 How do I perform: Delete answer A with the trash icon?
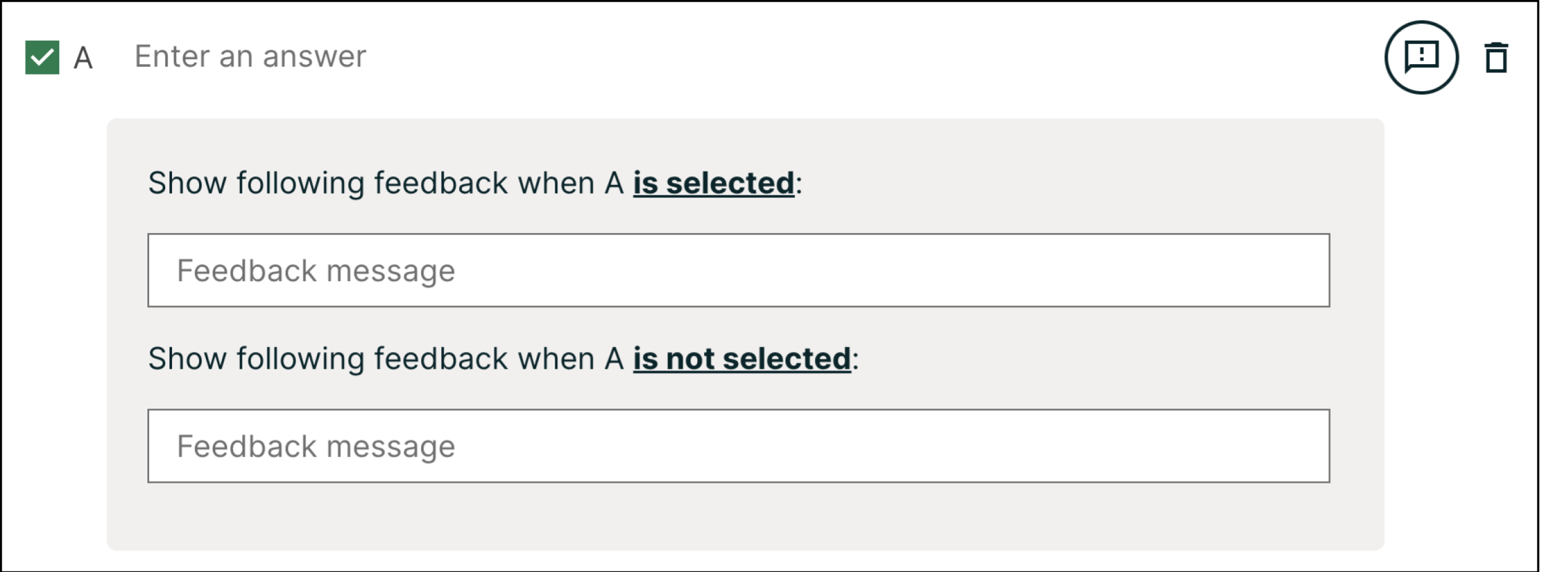point(1496,58)
